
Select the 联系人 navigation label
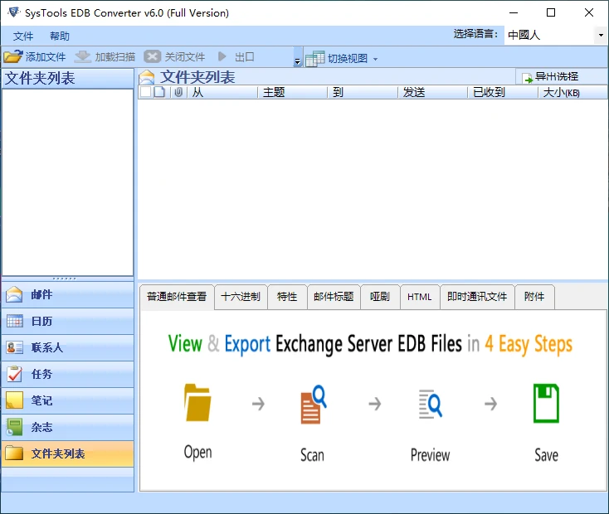pyautogui.click(x=47, y=347)
